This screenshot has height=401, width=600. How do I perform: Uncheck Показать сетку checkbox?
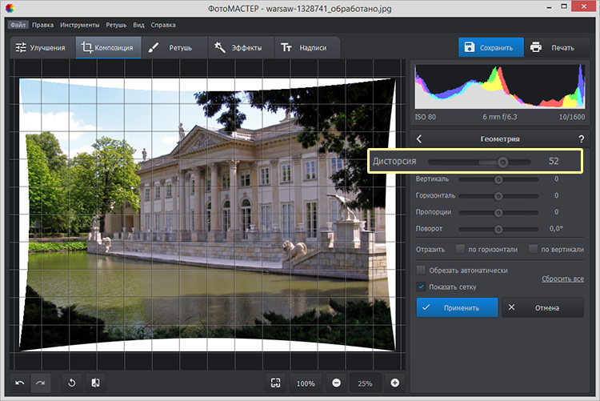(x=422, y=286)
